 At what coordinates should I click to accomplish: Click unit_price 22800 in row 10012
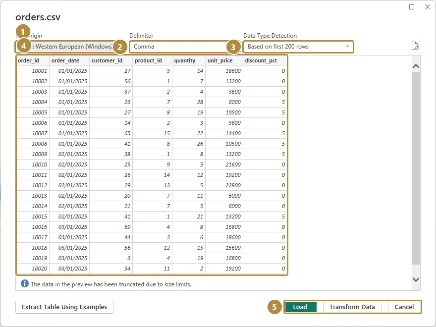(224, 185)
